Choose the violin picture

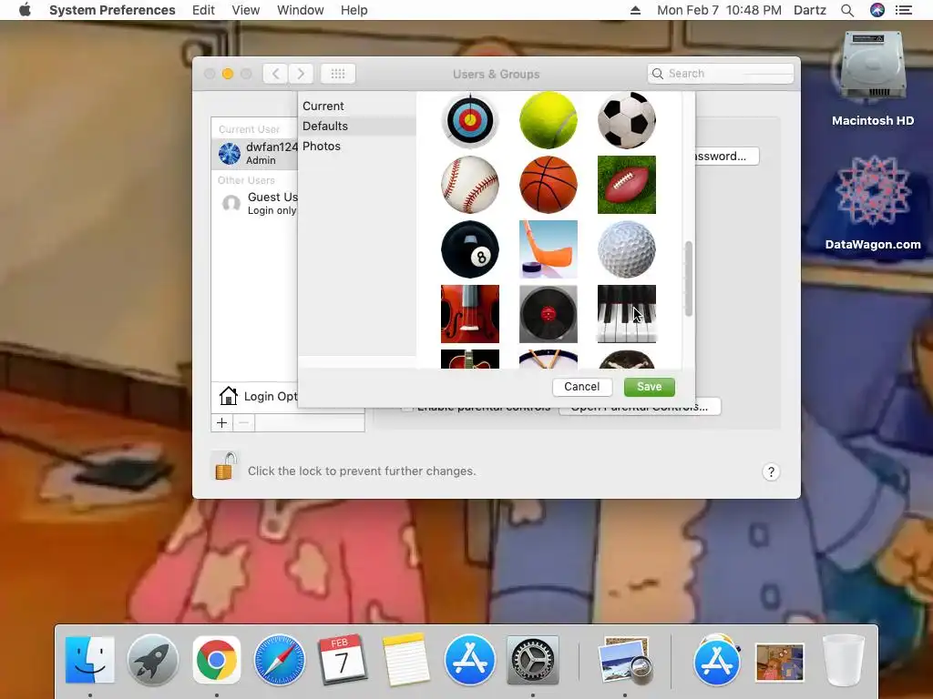(x=470, y=314)
